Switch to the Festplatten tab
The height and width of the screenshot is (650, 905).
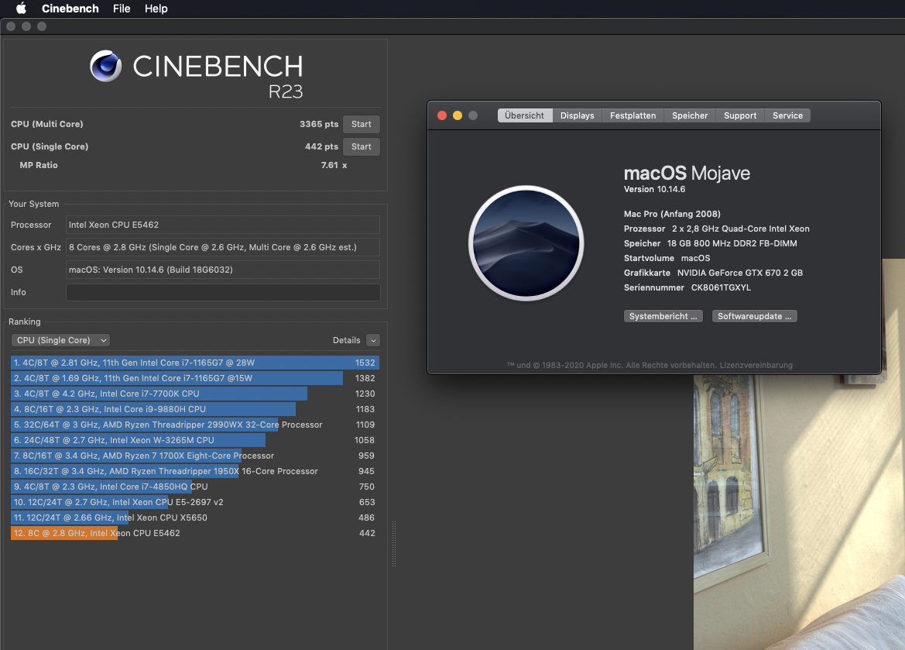tap(632, 115)
